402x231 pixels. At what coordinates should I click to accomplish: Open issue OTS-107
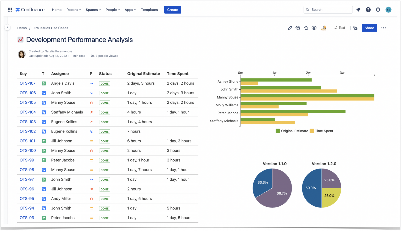(27, 83)
